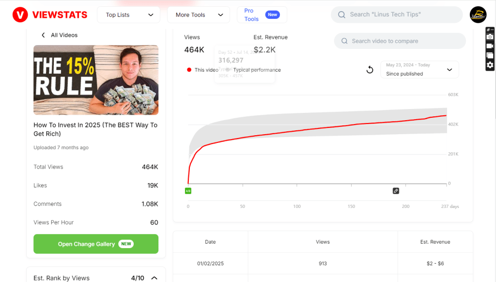Click the ViewStats logo icon
The width and height of the screenshot is (496, 282).
pyautogui.click(x=20, y=15)
